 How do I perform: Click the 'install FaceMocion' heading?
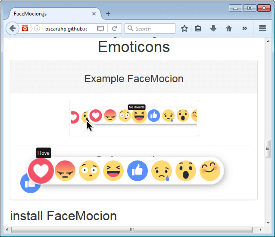[x=63, y=215]
